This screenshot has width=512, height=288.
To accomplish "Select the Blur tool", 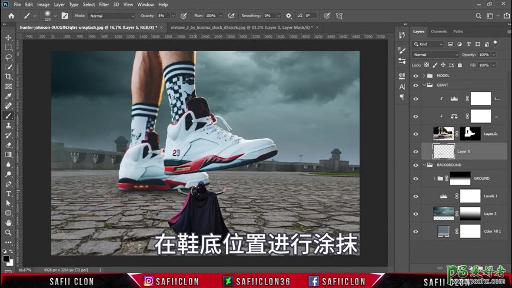I will (x=8, y=164).
